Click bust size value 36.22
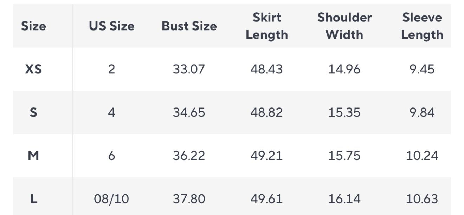The width and height of the screenshot is (464, 215). pos(189,156)
